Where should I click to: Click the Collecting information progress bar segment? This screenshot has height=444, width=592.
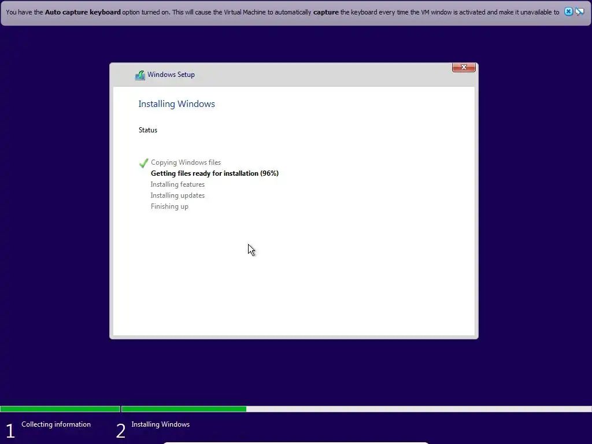[60, 409]
